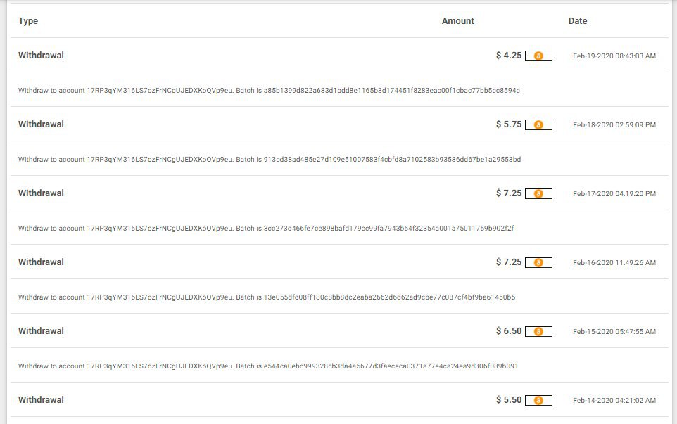Click Bitcoin icon beside $4.25 withdrawal

coord(538,56)
